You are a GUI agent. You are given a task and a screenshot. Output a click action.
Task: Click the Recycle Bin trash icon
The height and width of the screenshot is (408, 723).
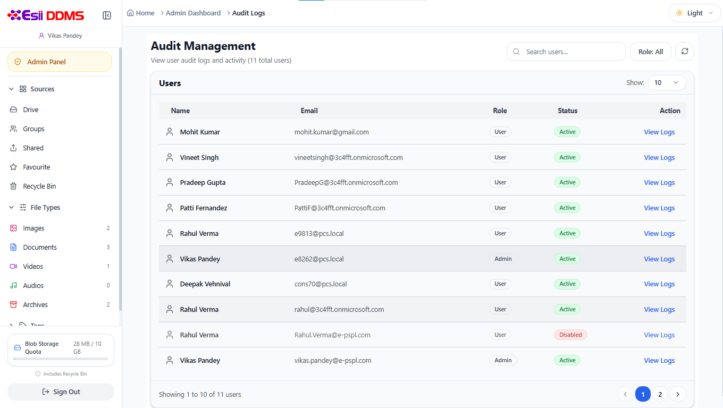coord(14,186)
